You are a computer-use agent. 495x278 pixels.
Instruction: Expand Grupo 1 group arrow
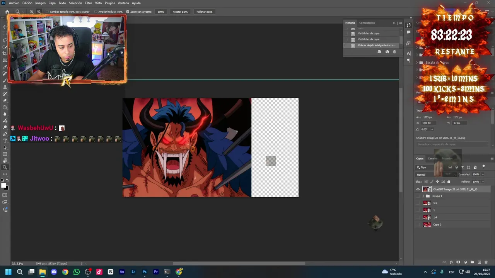point(423,196)
